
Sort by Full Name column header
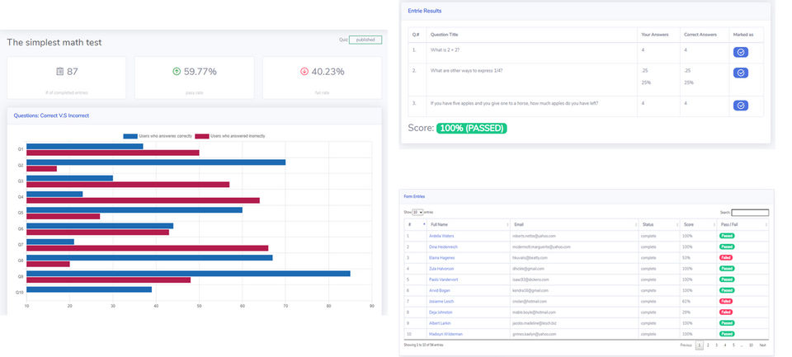(x=469, y=224)
